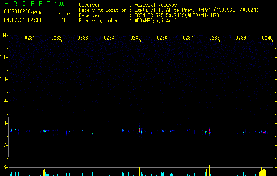Screen dimensions: 277x176
Task: Click the 0234 time marker
Action: [109, 38]
